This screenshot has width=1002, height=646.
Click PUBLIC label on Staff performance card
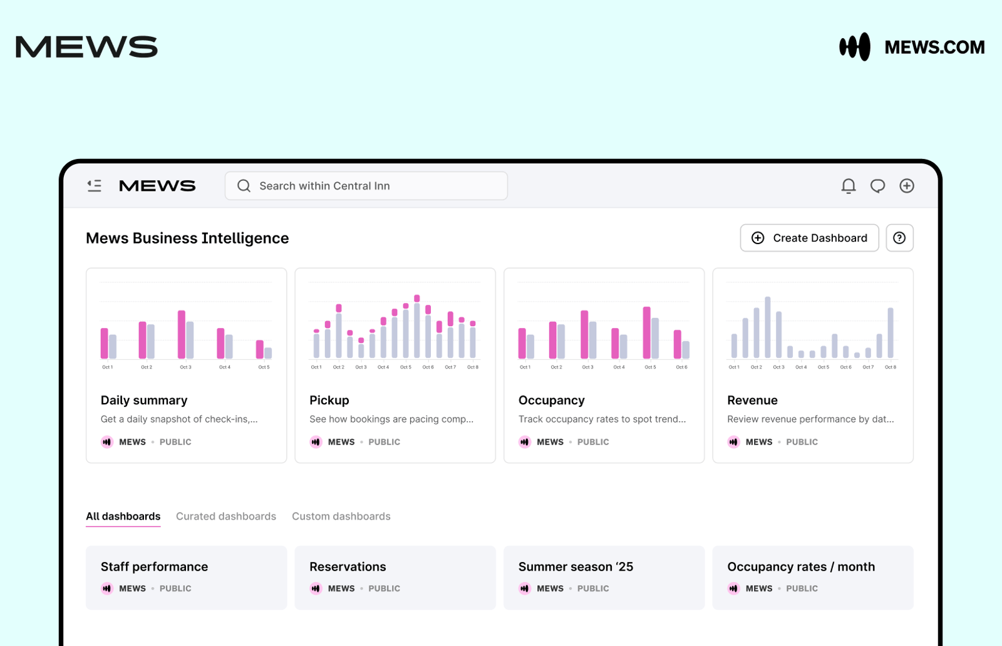175,588
